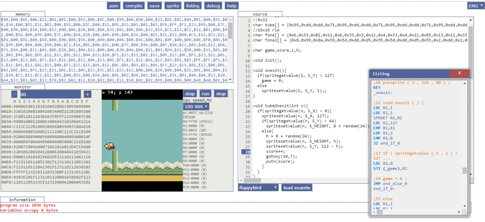This screenshot has height=222, width=485.
Task: Click 'JZ end_if_0' in listing
Action: (x=386, y=143)
